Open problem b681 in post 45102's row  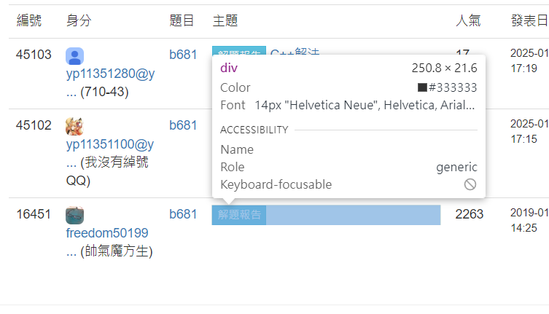click(x=183, y=125)
